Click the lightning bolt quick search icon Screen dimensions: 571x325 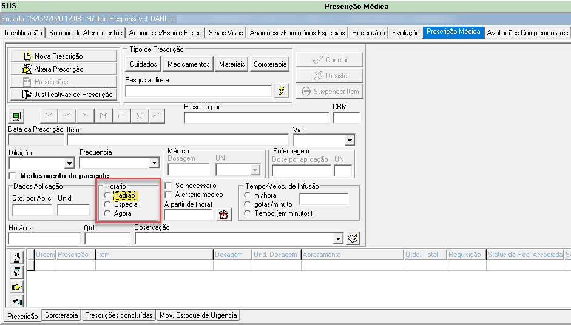pyautogui.click(x=281, y=90)
